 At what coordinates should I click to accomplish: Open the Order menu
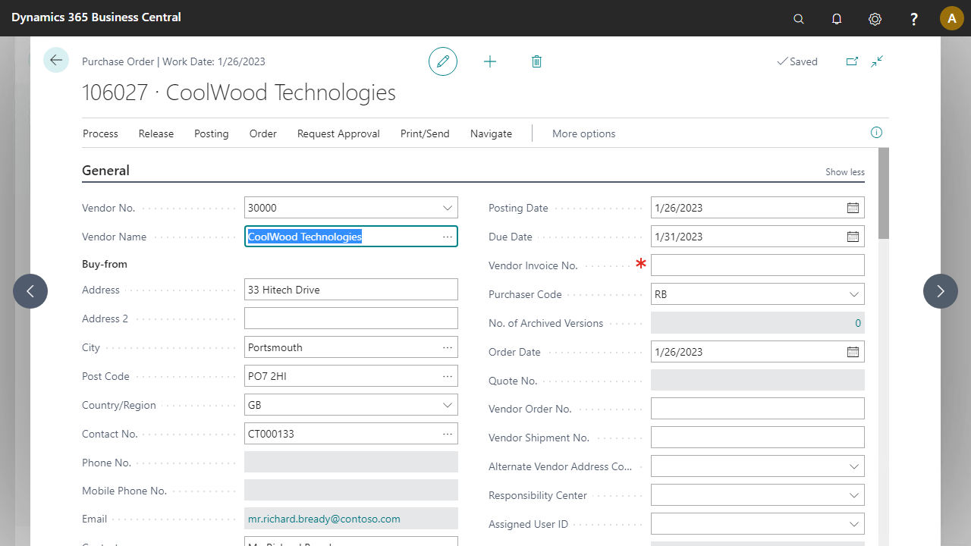tap(263, 133)
